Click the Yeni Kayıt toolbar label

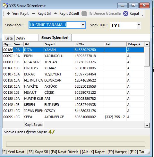[x=20, y=13]
